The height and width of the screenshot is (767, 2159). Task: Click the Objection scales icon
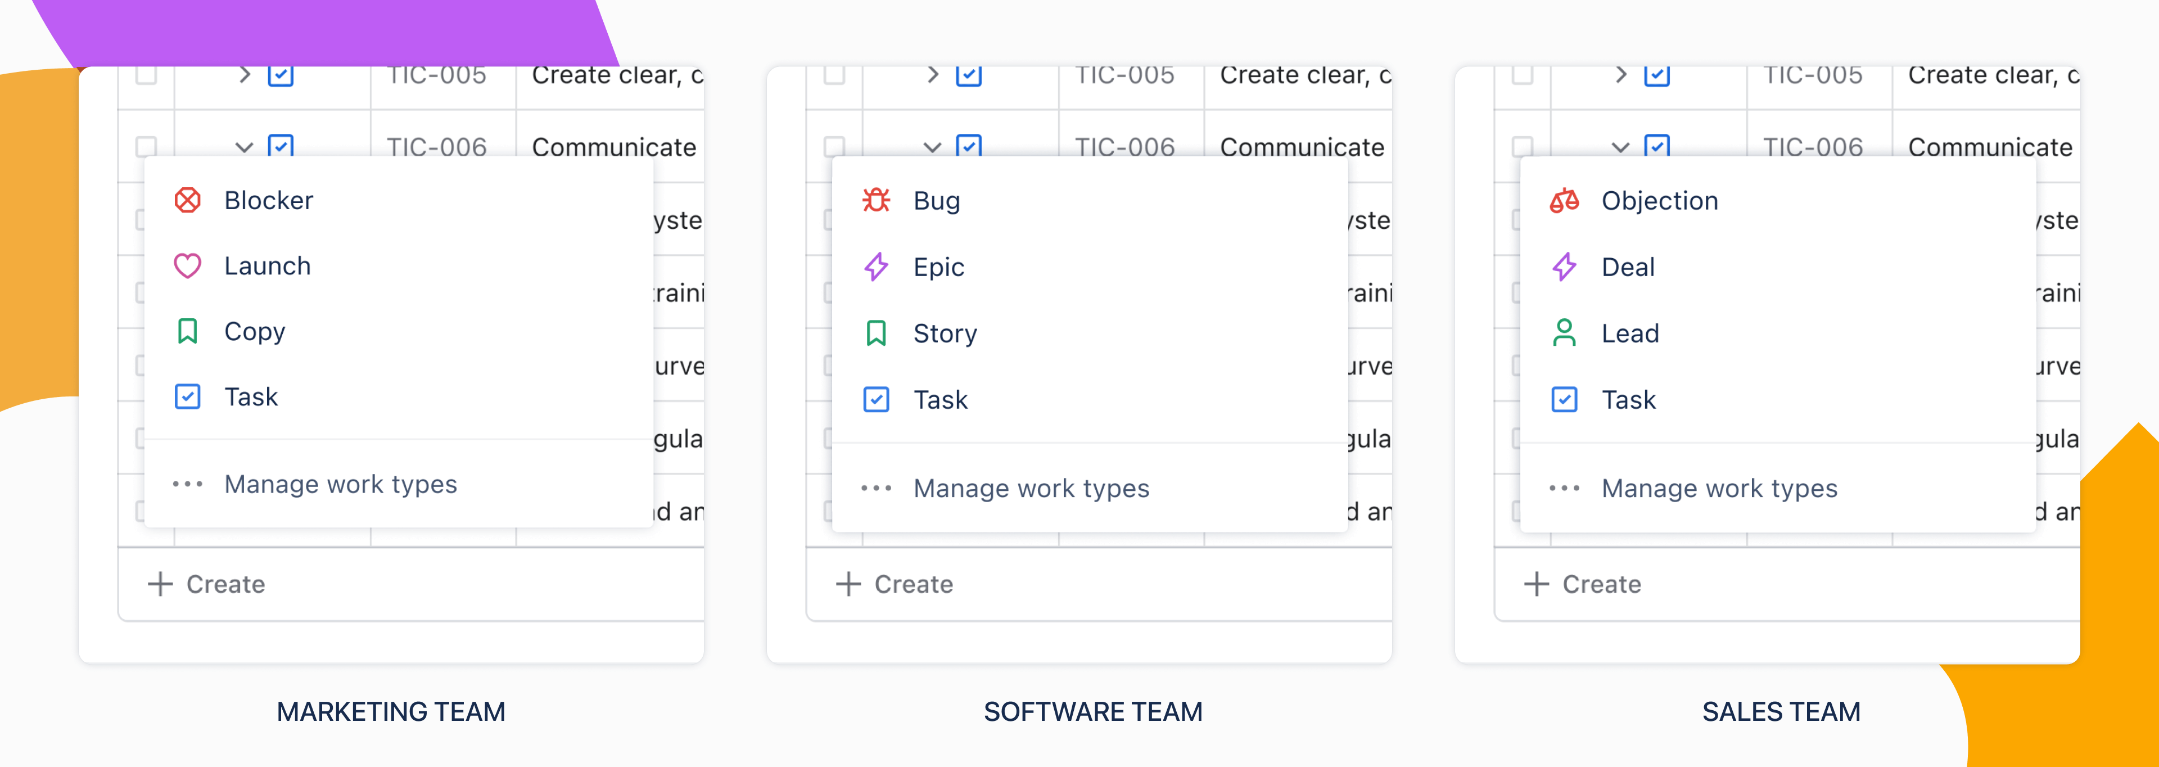pos(1564,200)
